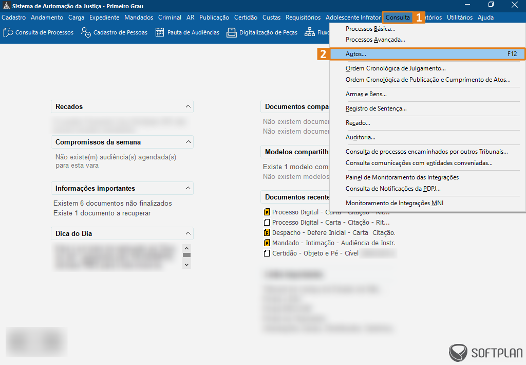The width and height of the screenshot is (526, 365).
Task: Select Ordem Cronológica de Julgamento entry
Action: pyautogui.click(x=427, y=68)
